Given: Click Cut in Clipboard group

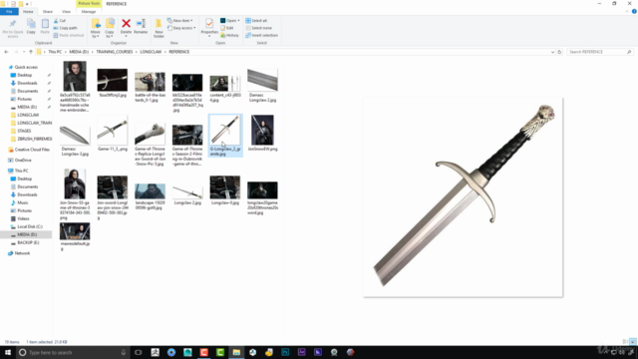Looking at the screenshot, I should point(60,21).
